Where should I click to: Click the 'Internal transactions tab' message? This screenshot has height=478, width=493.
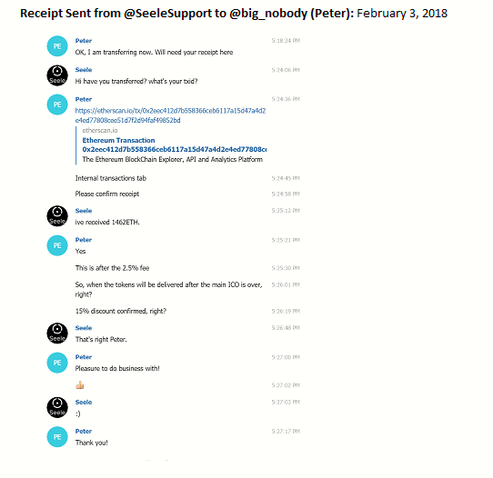(111, 178)
